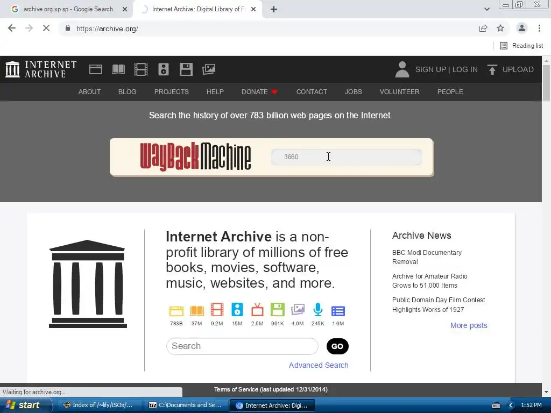
Task: Bookmark this page with the star icon
Action: tap(500, 28)
